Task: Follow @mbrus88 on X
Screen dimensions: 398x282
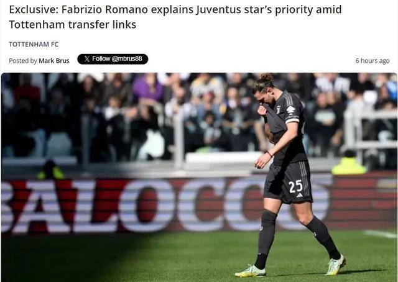Action: click(113, 59)
